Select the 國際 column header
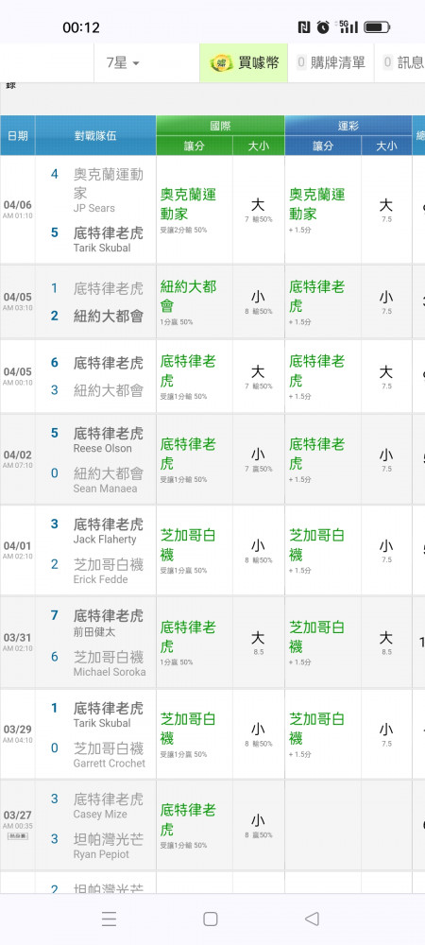Screen dimensions: 425x945 pos(220,126)
